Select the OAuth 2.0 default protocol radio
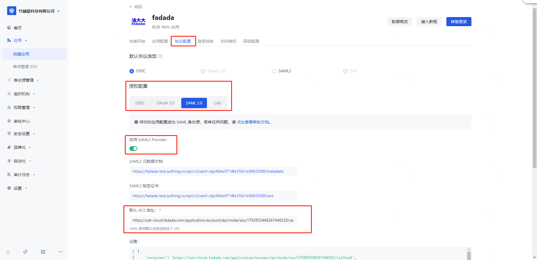Viewport: 537px width, 260px height. 203,71
